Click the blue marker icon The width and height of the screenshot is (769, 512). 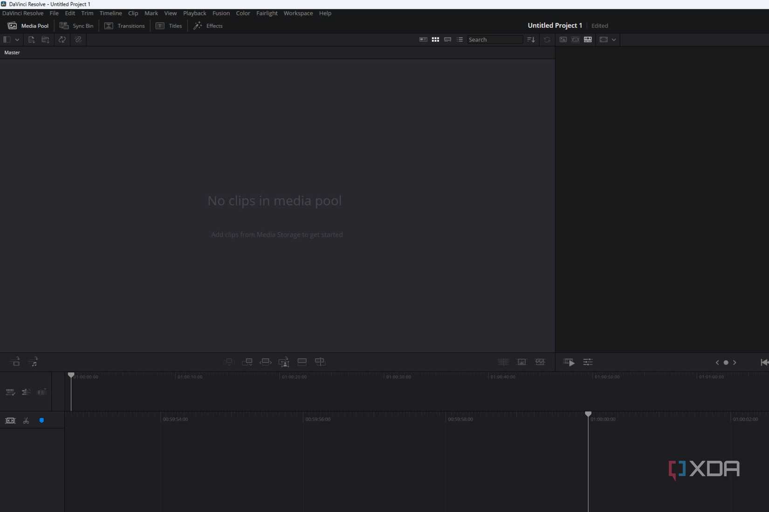(41, 421)
